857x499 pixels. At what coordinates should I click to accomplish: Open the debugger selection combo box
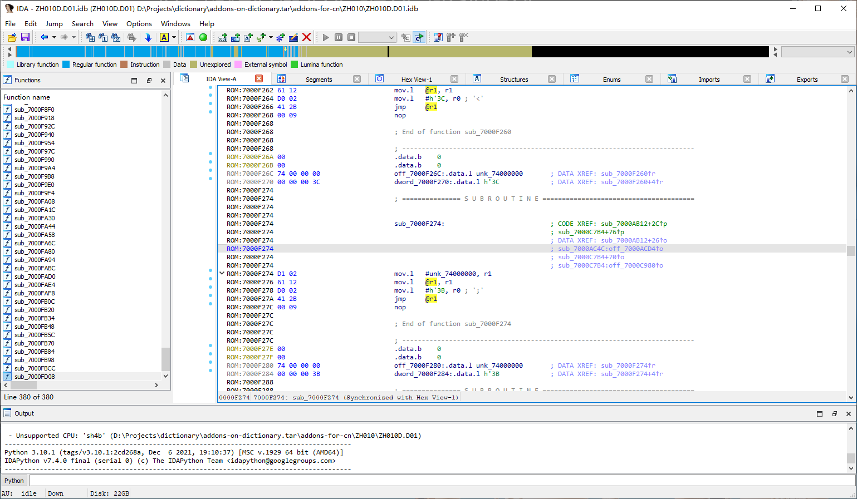377,37
